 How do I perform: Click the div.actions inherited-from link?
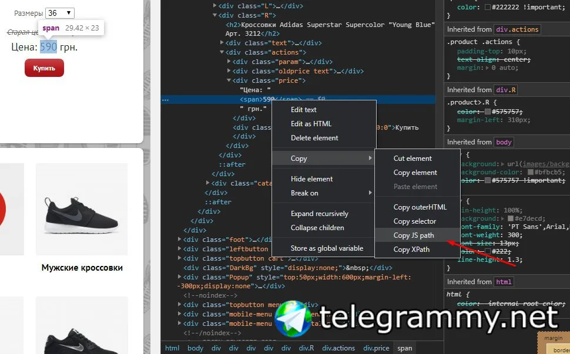click(x=517, y=29)
